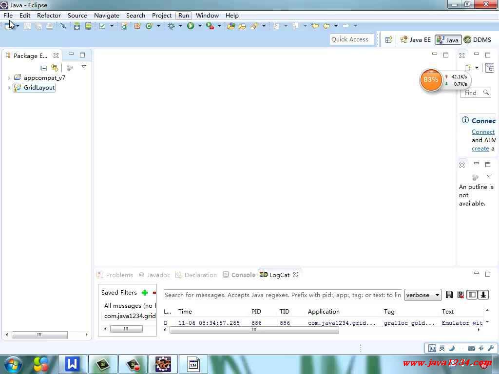Viewport: 499px width, 374px height.
Task: Click the Open Type toolbar icon
Action: (231, 26)
